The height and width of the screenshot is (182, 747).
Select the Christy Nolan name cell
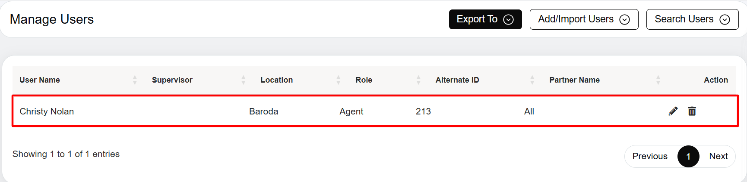tap(47, 111)
